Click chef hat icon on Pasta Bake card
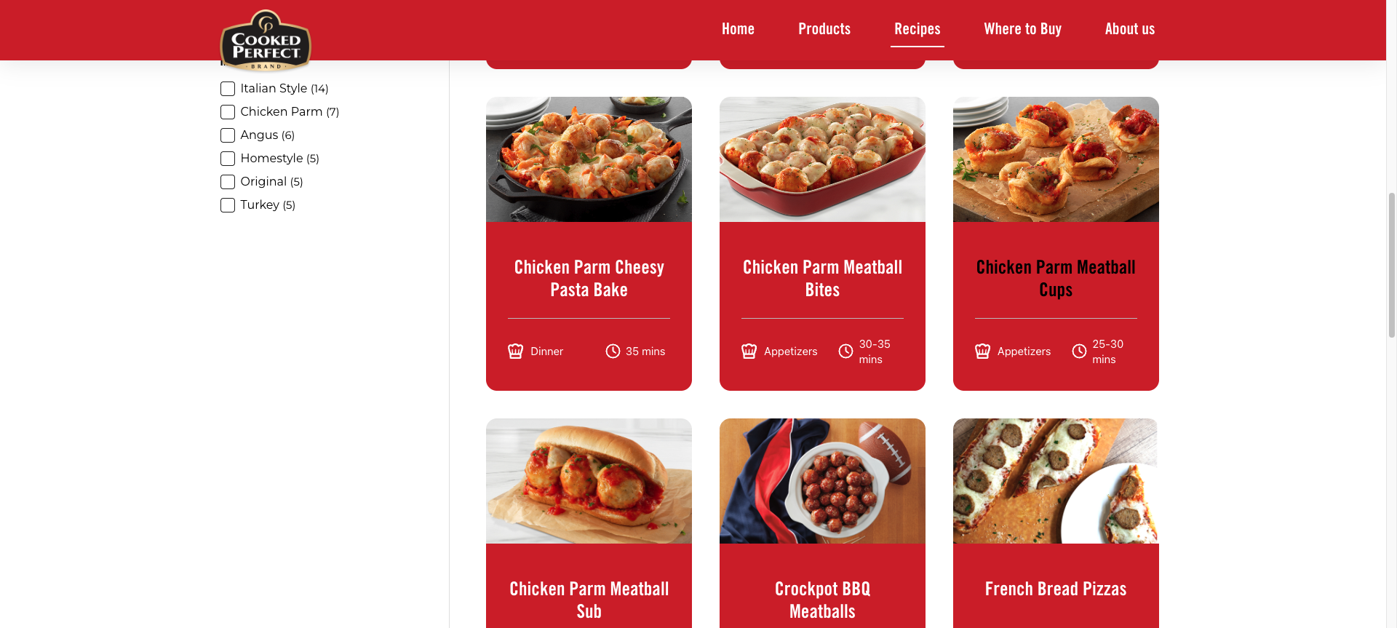1397x628 pixels. pyautogui.click(x=515, y=351)
